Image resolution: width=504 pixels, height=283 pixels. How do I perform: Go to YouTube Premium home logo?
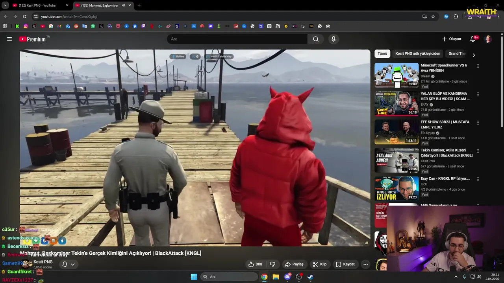[32, 39]
